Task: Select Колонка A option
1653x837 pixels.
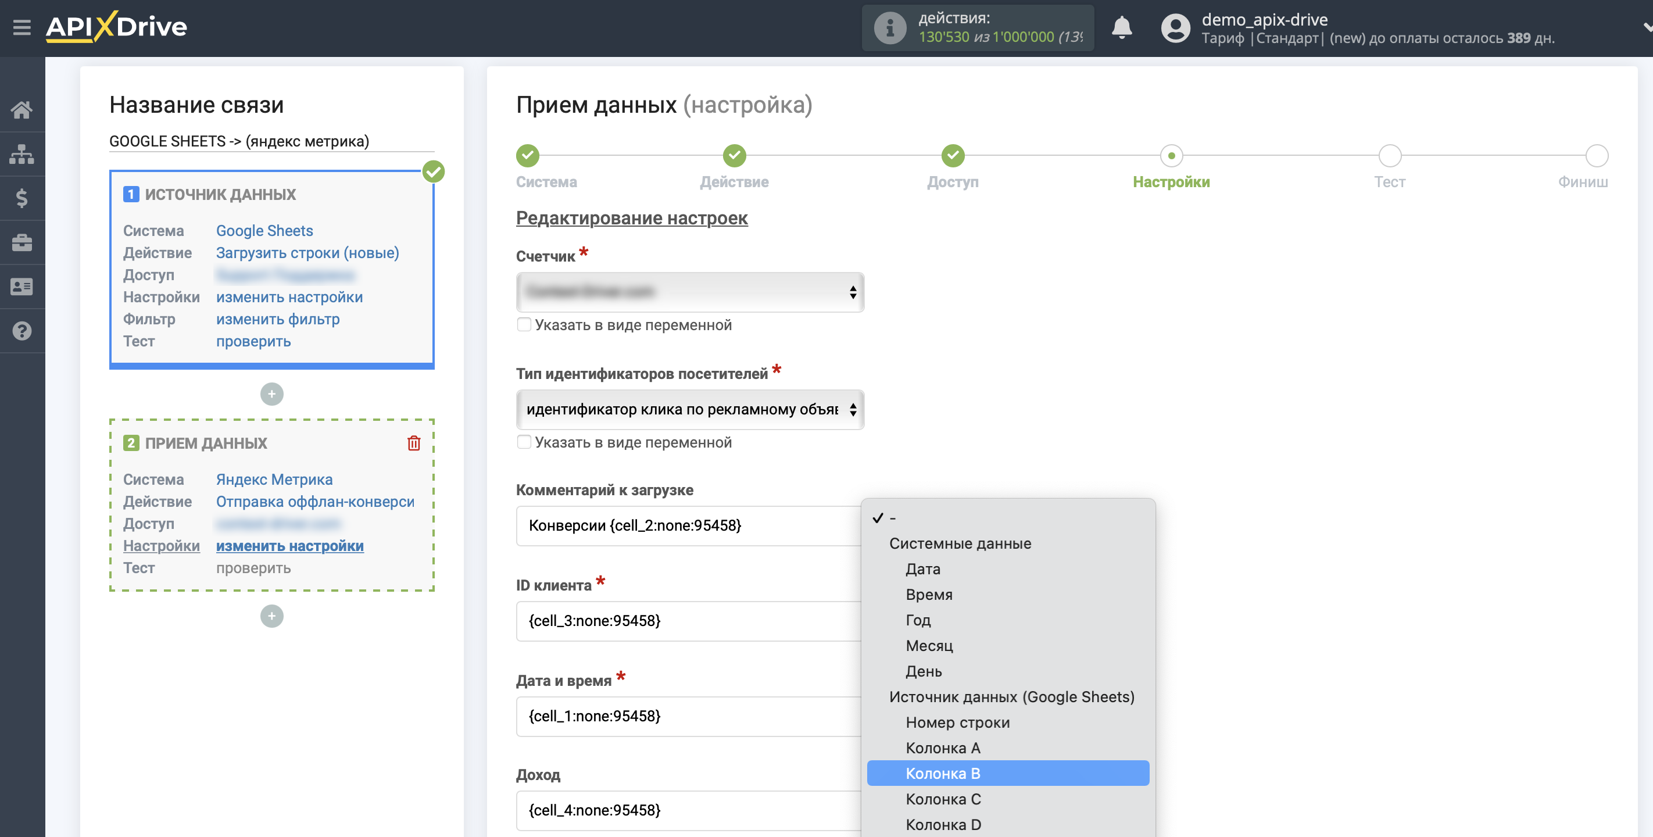Action: (1007, 749)
